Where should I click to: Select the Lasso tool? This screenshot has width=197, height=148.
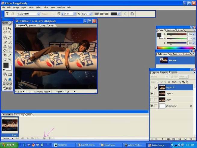pos(5,33)
